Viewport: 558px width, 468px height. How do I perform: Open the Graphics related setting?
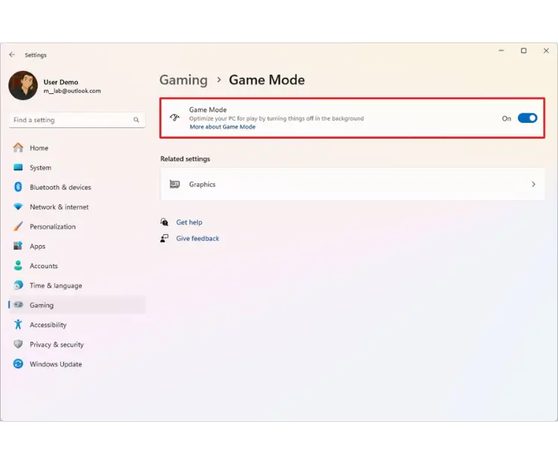click(353, 184)
